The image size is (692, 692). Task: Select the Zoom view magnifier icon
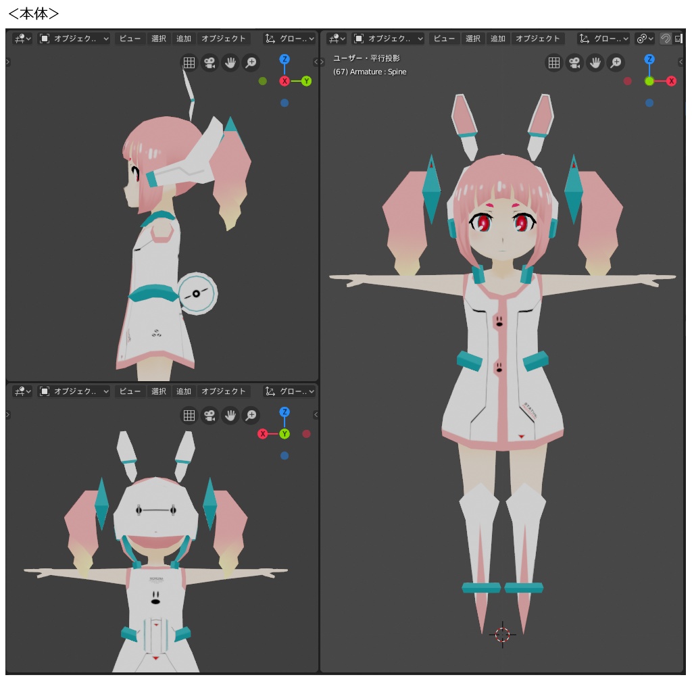[616, 63]
